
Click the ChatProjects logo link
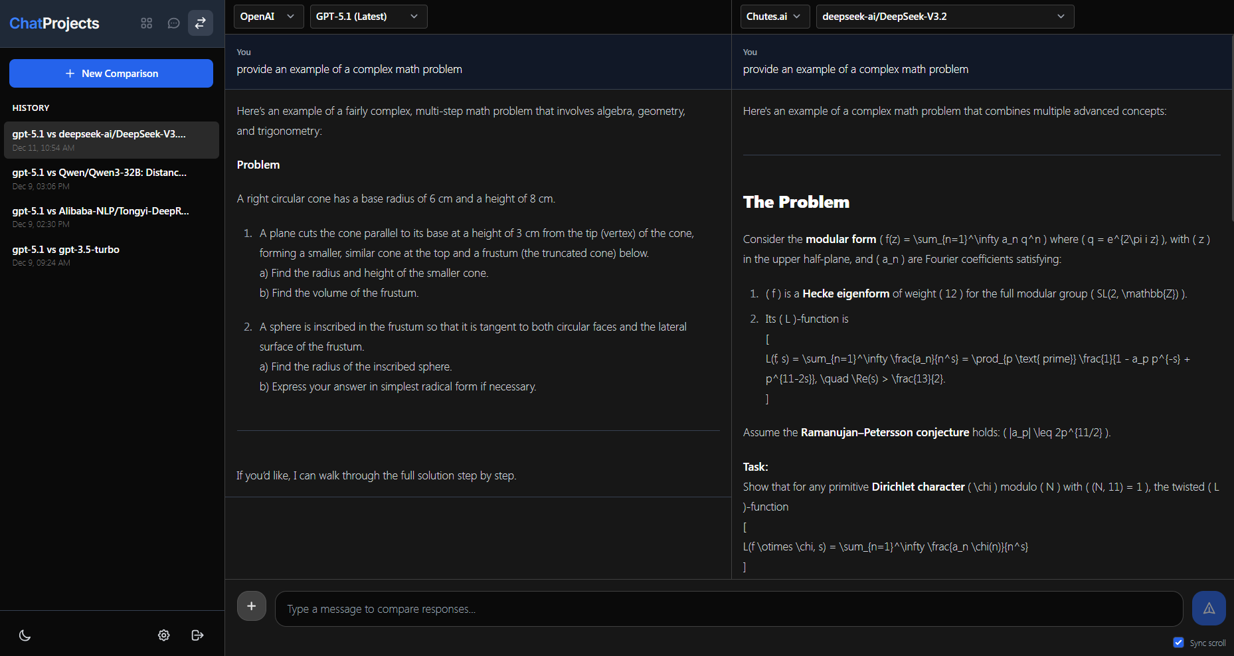pyautogui.click(x=54, y=23)
